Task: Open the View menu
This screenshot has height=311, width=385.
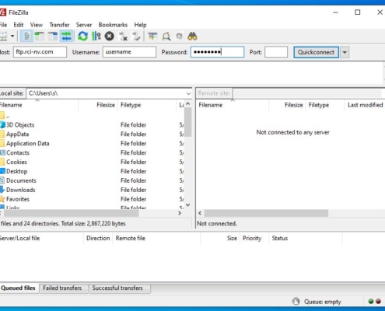Action: 37,25
